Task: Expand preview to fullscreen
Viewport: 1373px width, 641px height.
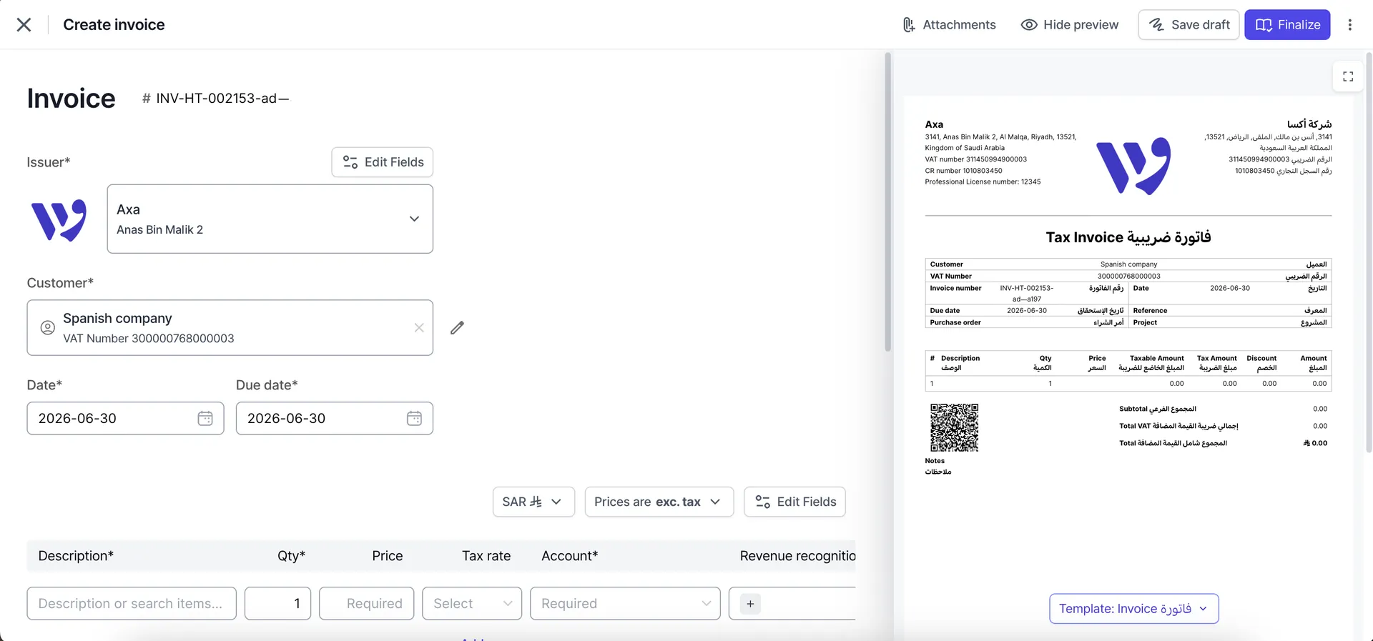Action: coord(1348,76)
